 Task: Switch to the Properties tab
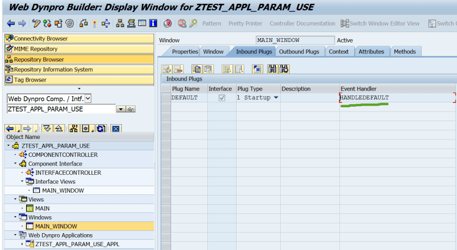(185, 52)
